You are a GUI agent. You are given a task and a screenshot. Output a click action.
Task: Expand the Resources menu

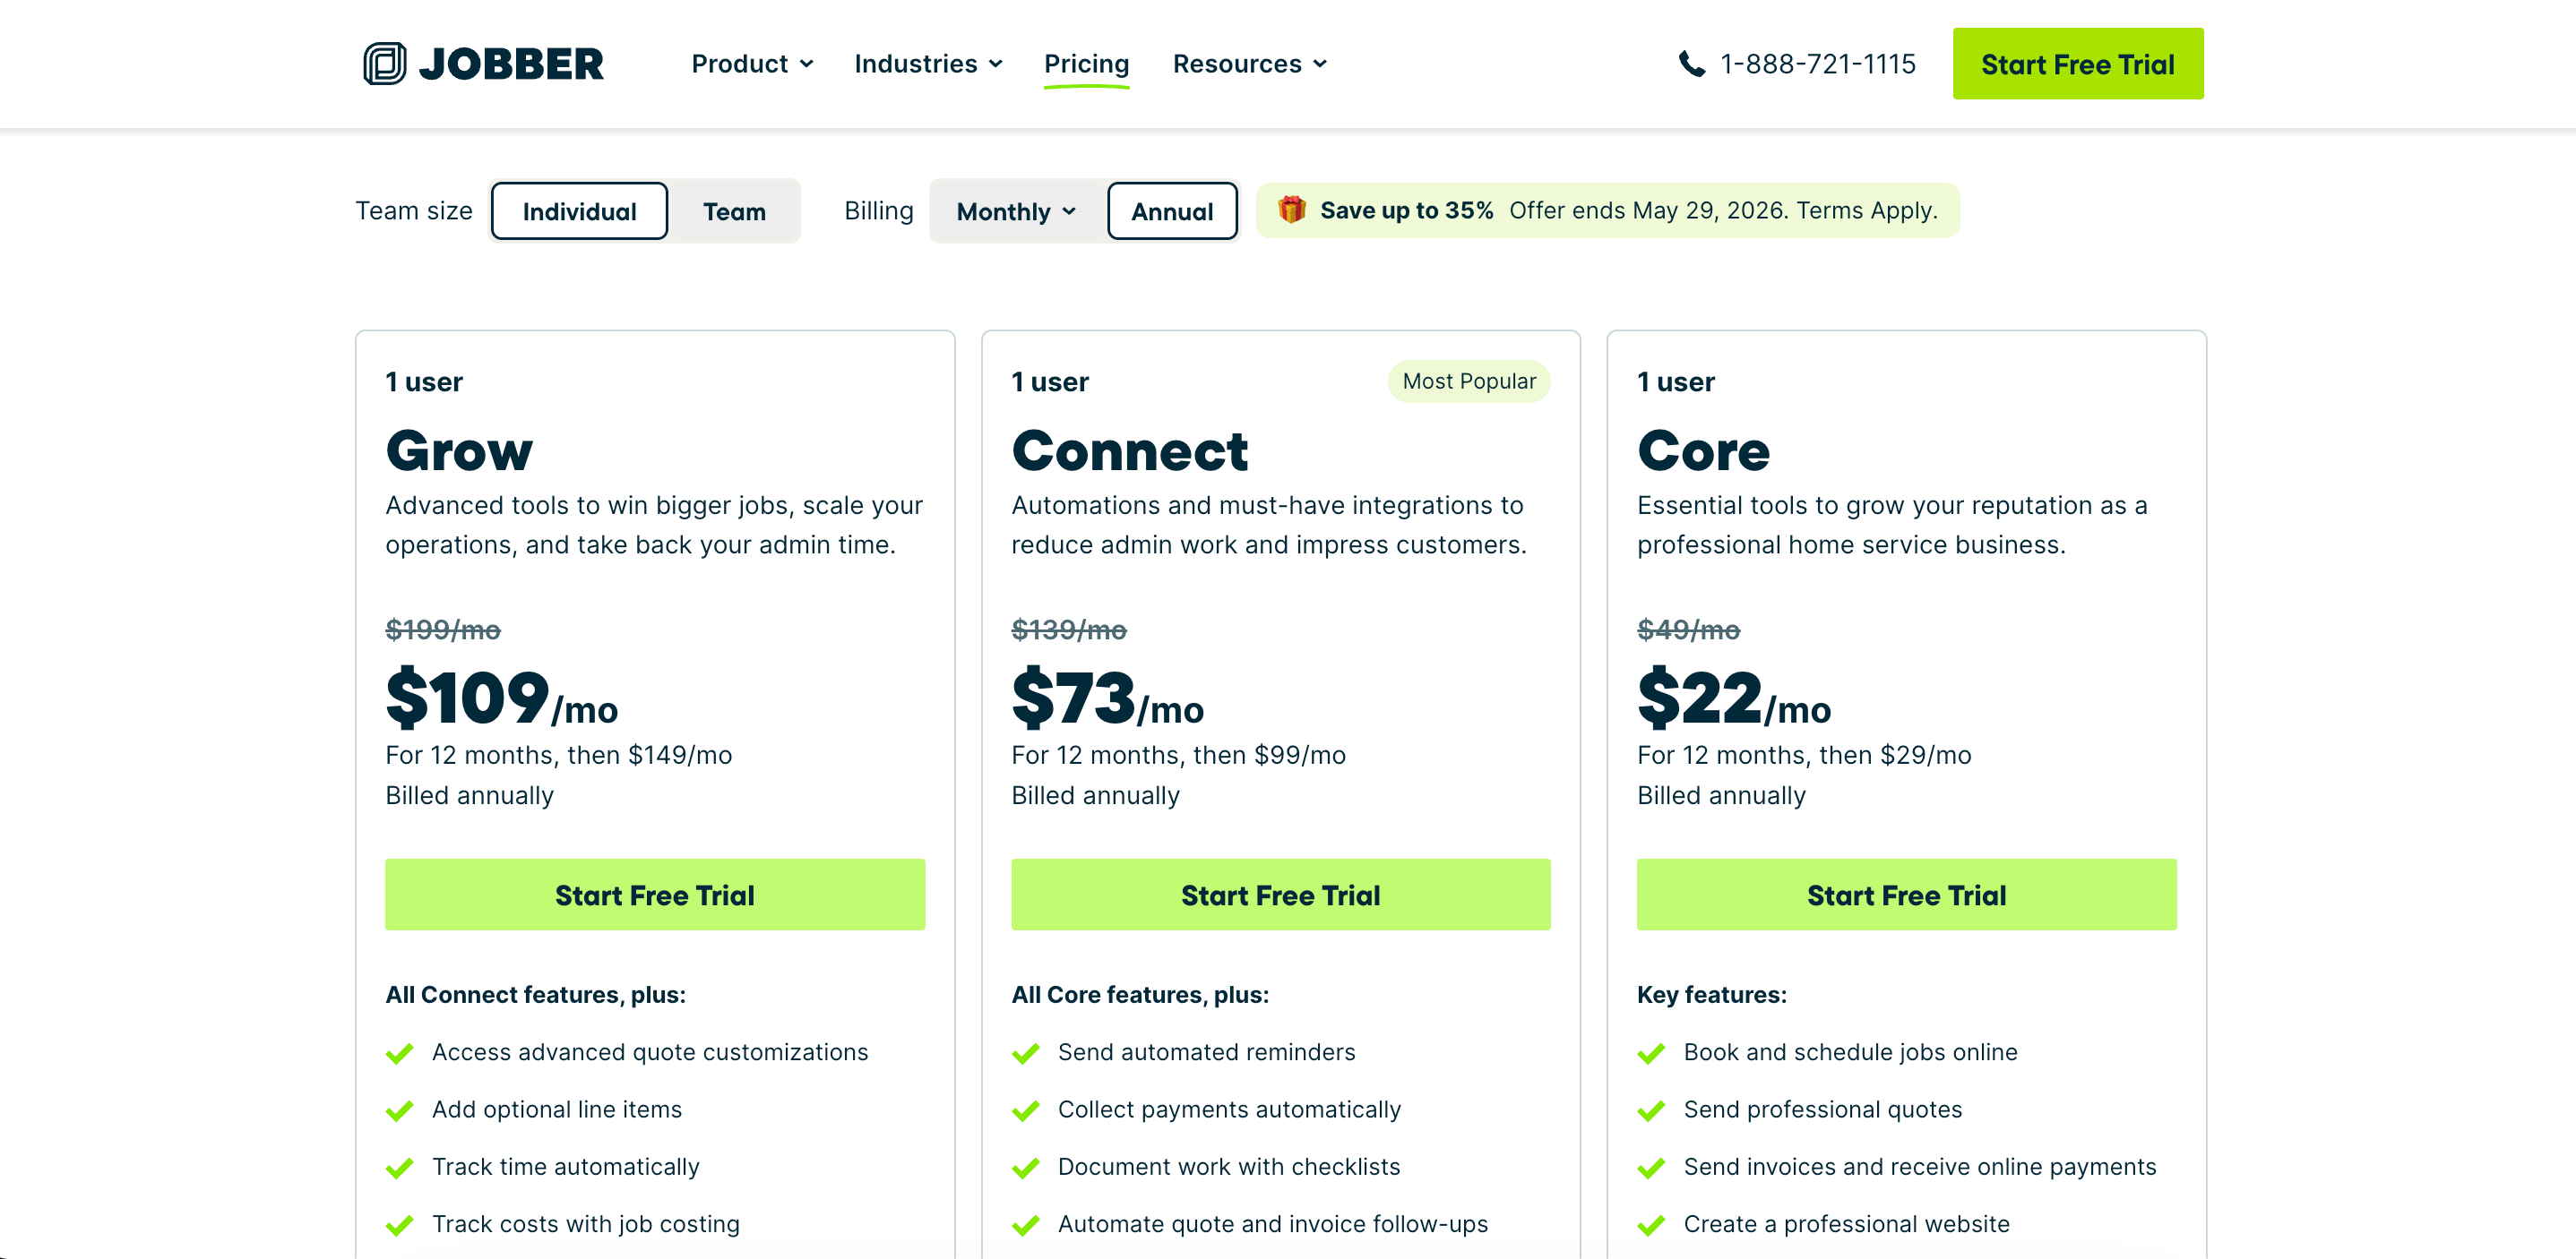click(x=1250, y=64)
